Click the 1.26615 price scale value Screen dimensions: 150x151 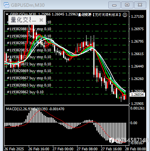[138, 54]
